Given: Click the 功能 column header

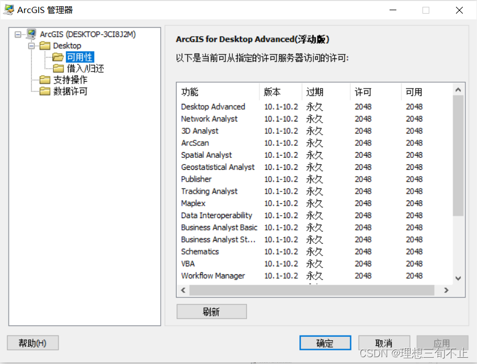Looking at the screenshot, I should coord(218,91).
